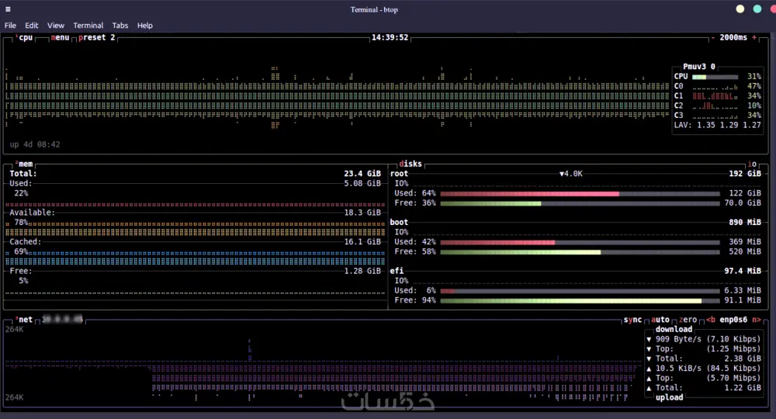Click the 2000ms update interval value
The image size is (776, 419).
point(733,37)
